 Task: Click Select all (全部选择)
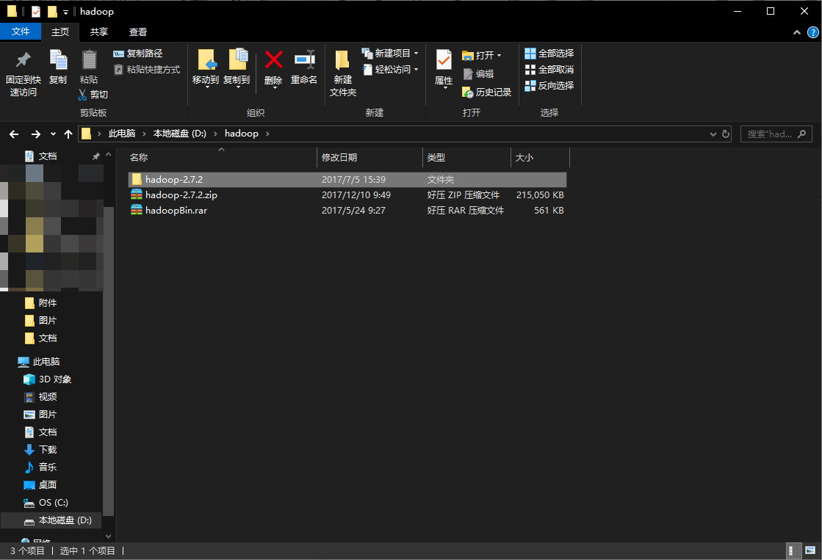pyautogui.click(x=549, y=54)
